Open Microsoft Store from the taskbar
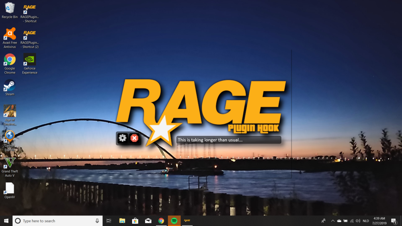The height and width of the screenshot is (226, 402). (x=135, y=221)
